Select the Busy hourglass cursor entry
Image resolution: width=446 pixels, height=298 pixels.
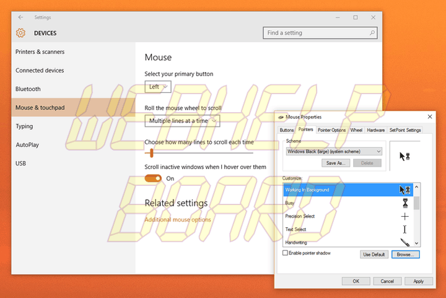(349, 203)
